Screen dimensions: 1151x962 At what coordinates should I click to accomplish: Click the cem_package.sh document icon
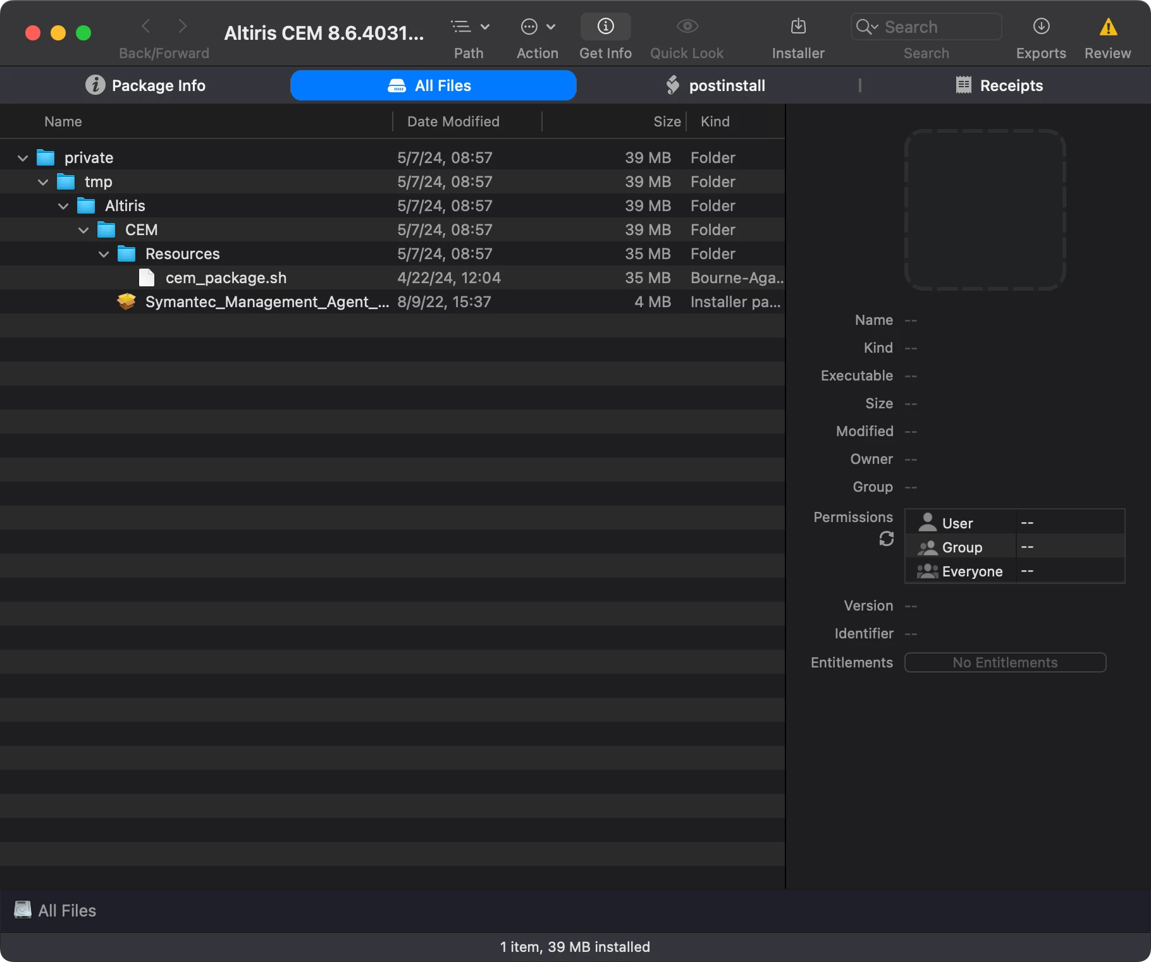coord(147,277)
